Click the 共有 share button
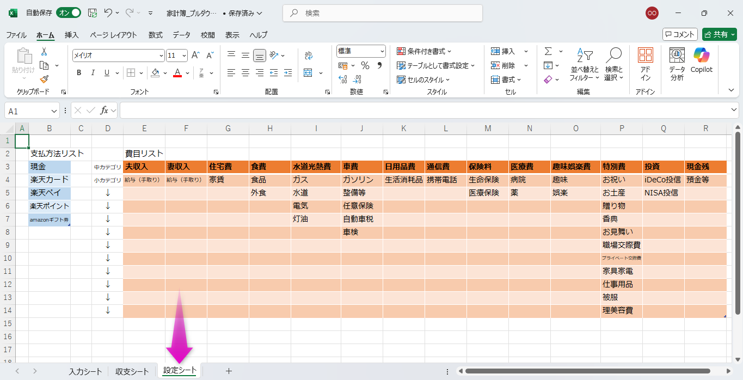 point(719,34)
